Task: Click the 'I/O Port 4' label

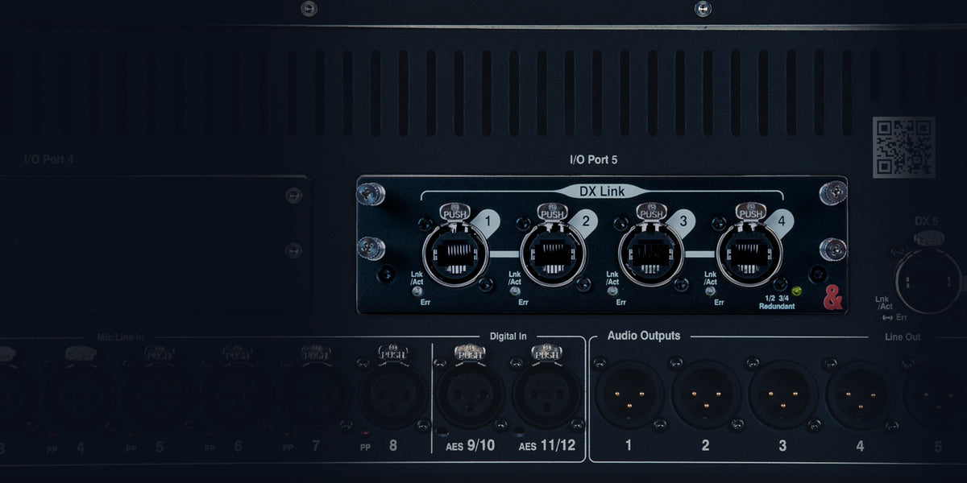Action: tap(49, 159)
